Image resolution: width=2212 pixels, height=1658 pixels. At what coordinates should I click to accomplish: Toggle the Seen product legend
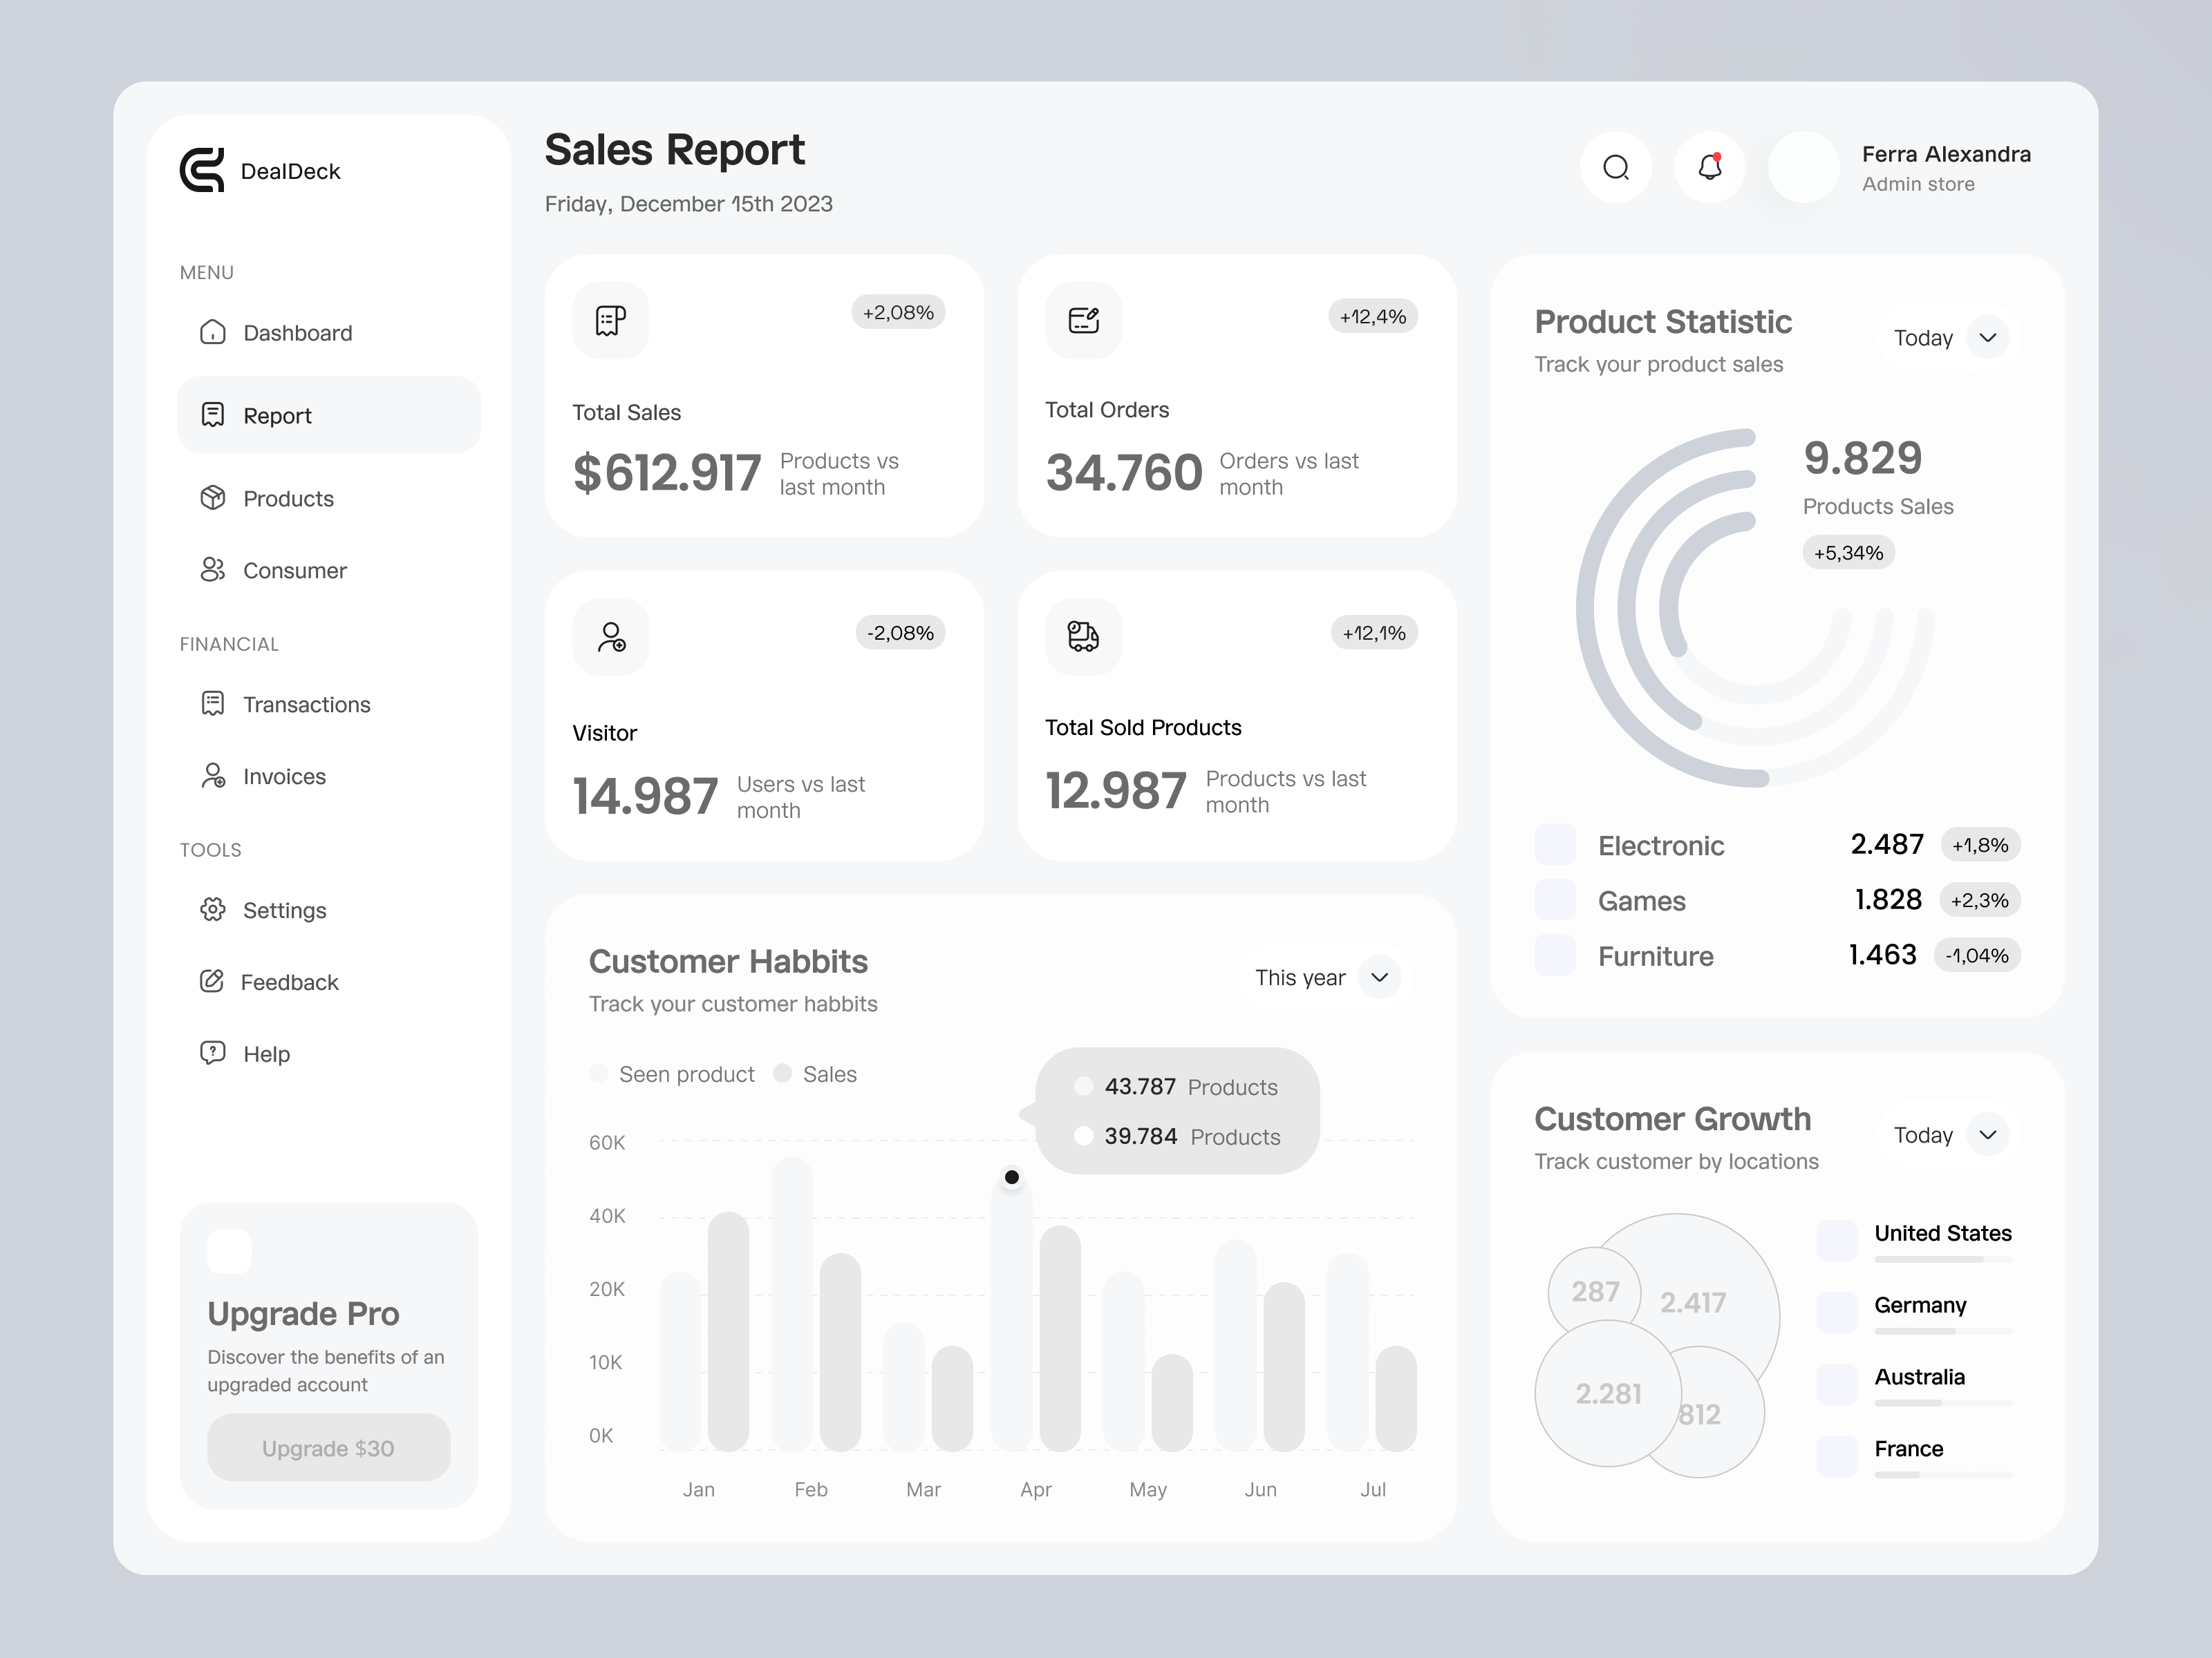click(672, 1074)
